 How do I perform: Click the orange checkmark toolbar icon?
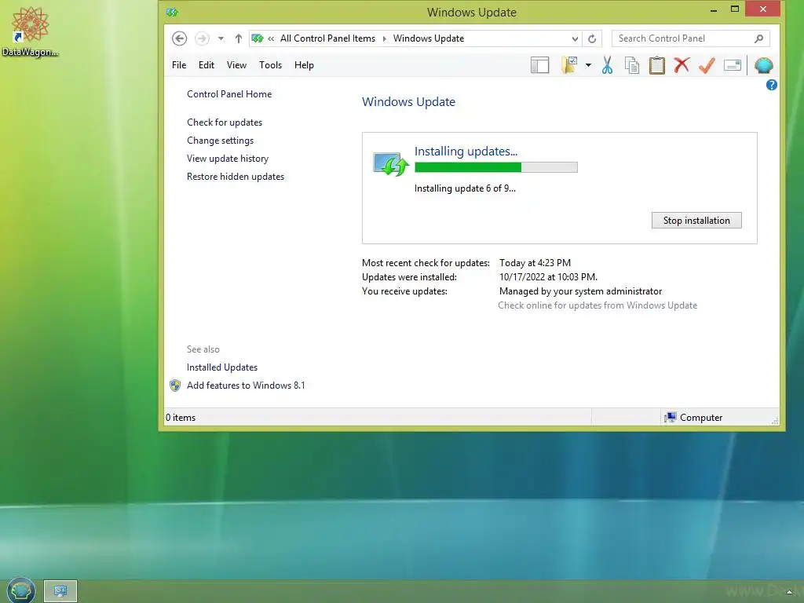pos(707,65)
